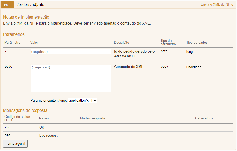Click the 'Cabeçalhos' column header
This screenshot has width=237, height=151.
pyautogui.click(x=204, y=118)
